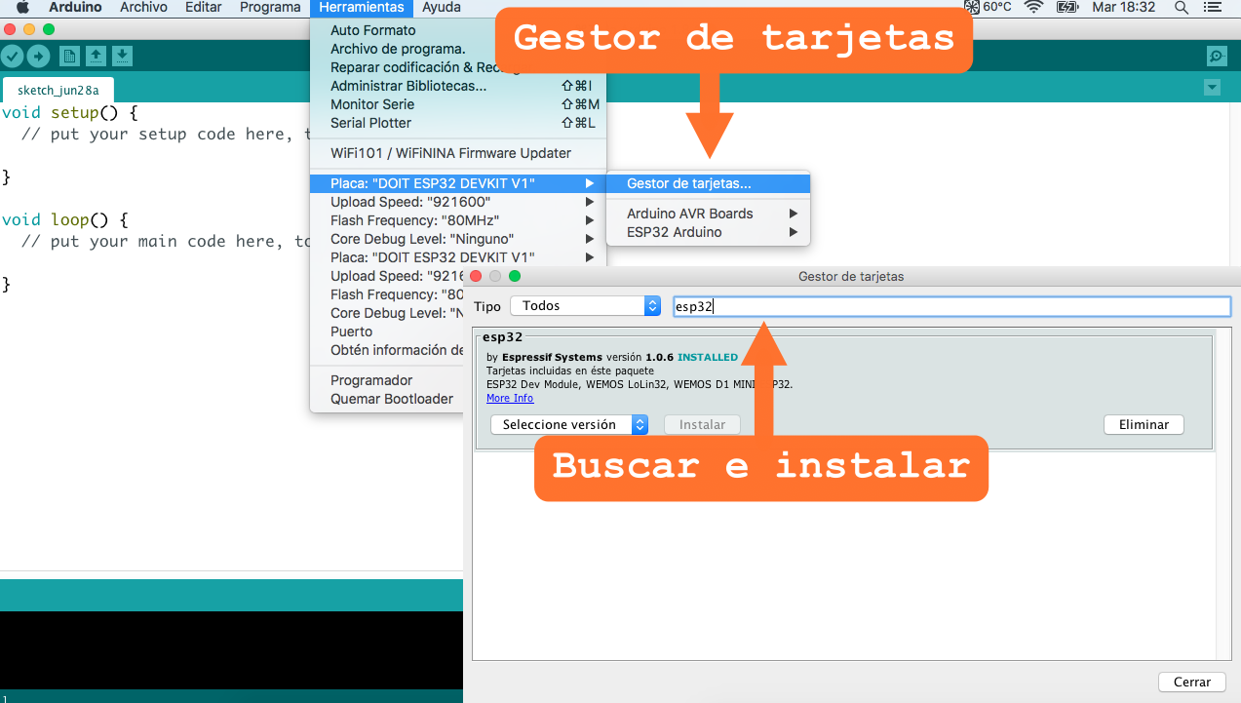Open the Tipo "Todos" dropdown
This screenshot has height=703, width=1241.
585,306
